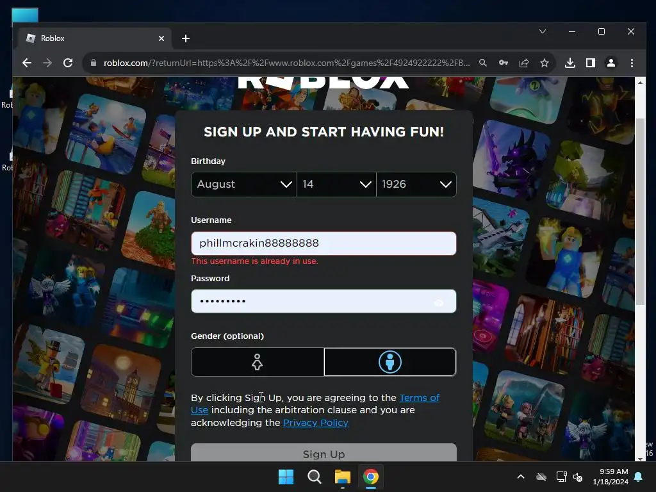This screenshot has height=492, width=656.
Task: Open the zoom magnifier icon in address bar
Action: (x=483, y=63)
